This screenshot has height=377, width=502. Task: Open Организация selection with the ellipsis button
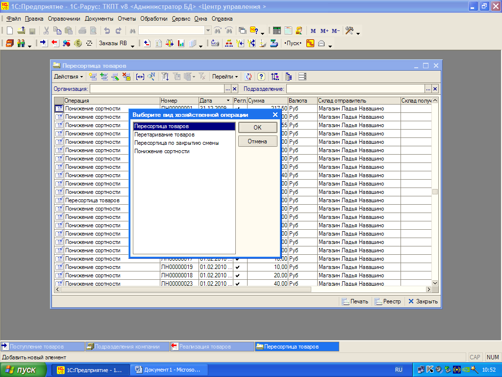(227, 89)
